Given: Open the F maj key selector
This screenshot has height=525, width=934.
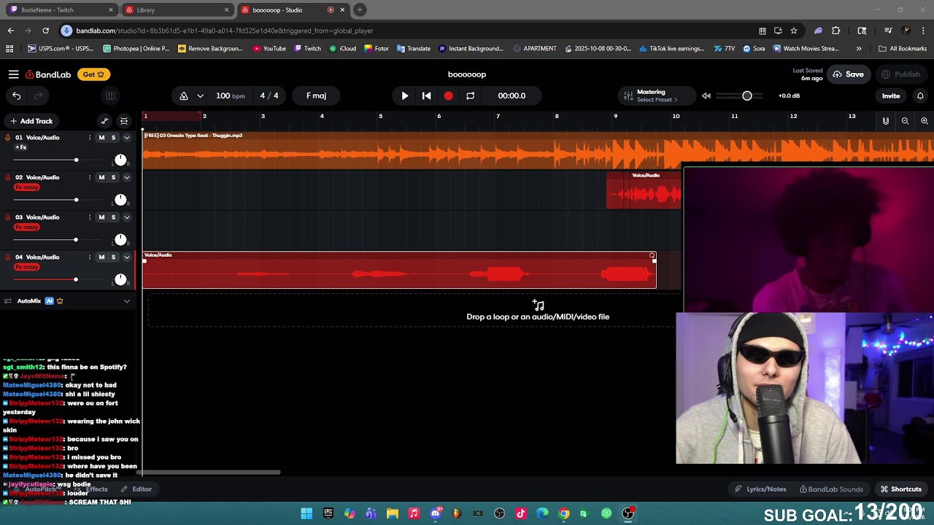Looking at the screenshot, I should pos(316,96).
